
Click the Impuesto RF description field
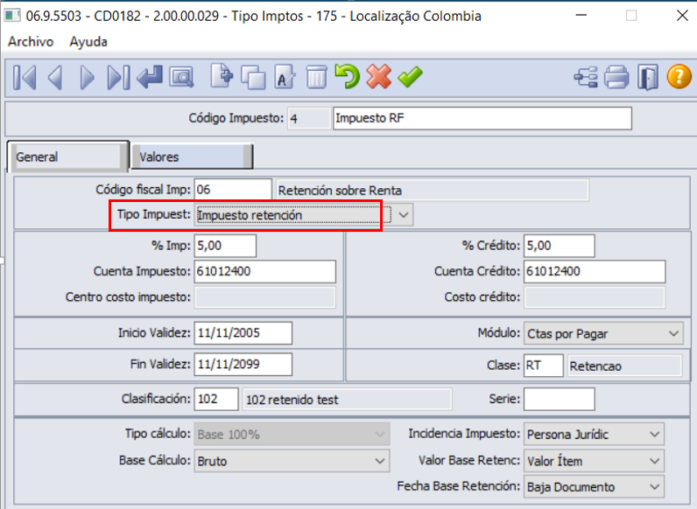[x=482, y=118]
